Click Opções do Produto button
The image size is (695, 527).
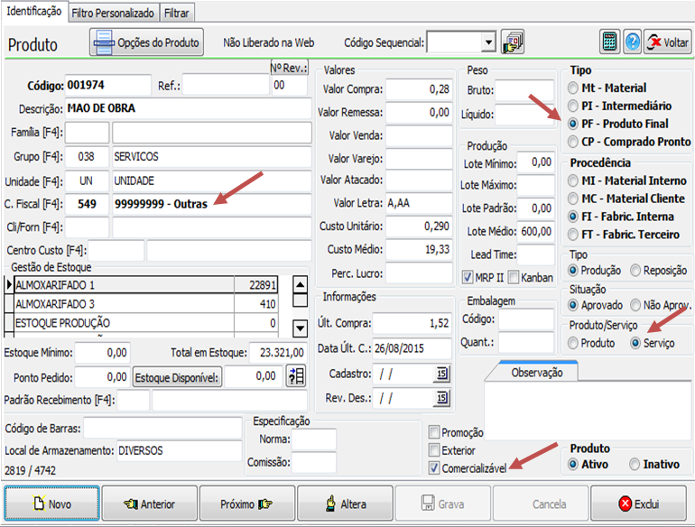click(x=146, y=42)
